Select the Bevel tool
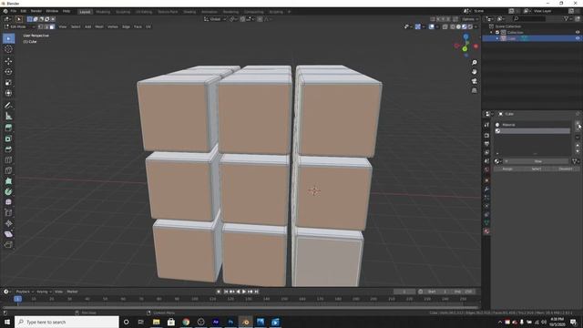The width and height of the screenshot is (583, 328). 8,149
